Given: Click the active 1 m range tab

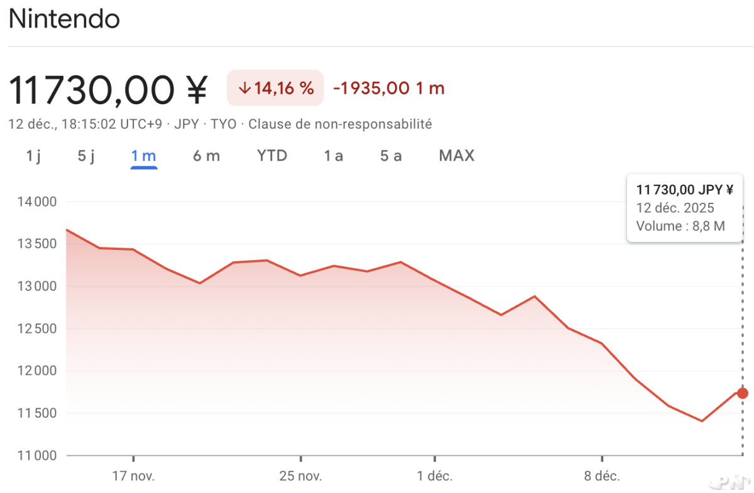Looking at the screenshot, I should click(144, 156).
